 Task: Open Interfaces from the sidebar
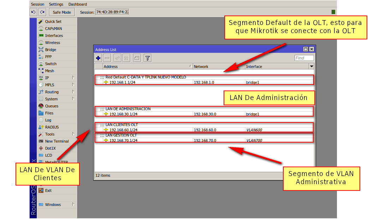[x=54, y=36]
